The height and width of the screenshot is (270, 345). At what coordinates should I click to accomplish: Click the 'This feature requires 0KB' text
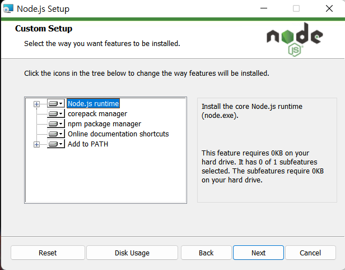[263, 167]
